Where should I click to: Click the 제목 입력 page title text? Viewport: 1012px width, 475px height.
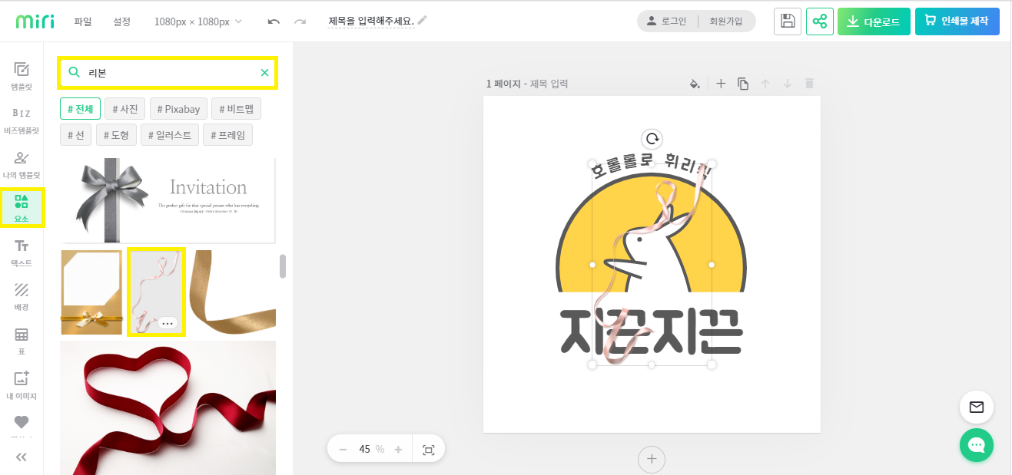(x=549, y=84)
